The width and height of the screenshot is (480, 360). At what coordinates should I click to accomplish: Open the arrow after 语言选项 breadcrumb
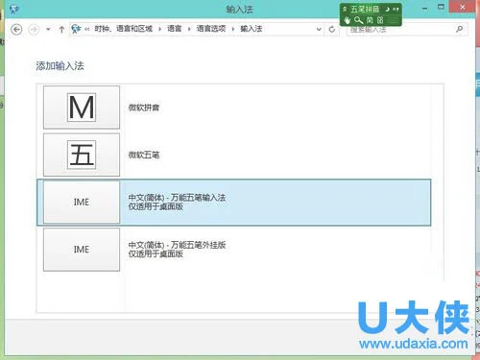click(x=233, y=29)
